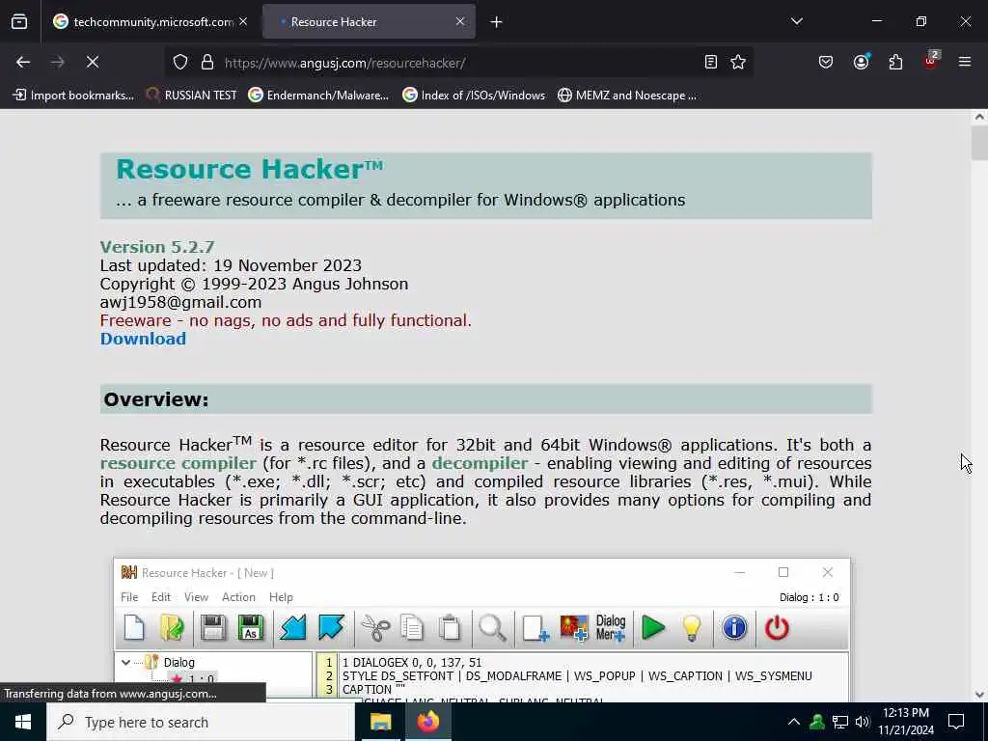Screen dimensions: 988x741
Task: Click the yellow lightbulb toolbar icon
Action: click(692, 628)
